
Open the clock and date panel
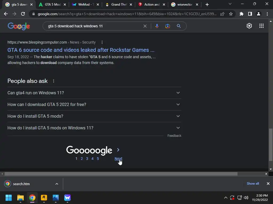point(260,198)
